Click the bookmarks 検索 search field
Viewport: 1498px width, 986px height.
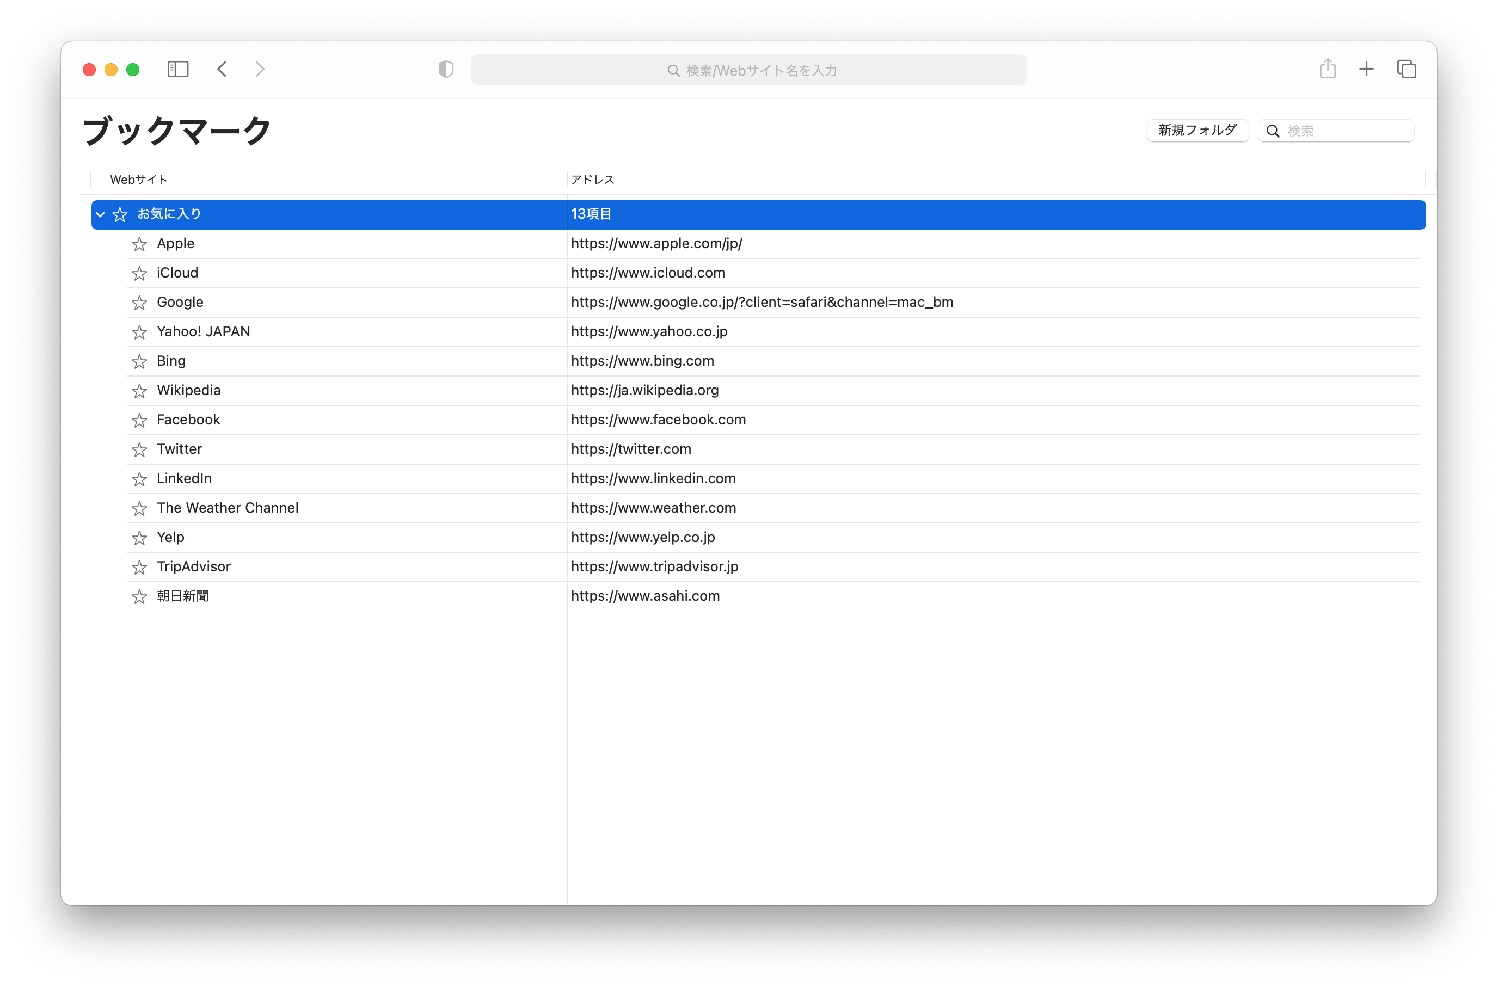point(1347,131)
